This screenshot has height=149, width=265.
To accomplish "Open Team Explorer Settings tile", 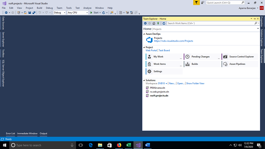I will 164,72.
